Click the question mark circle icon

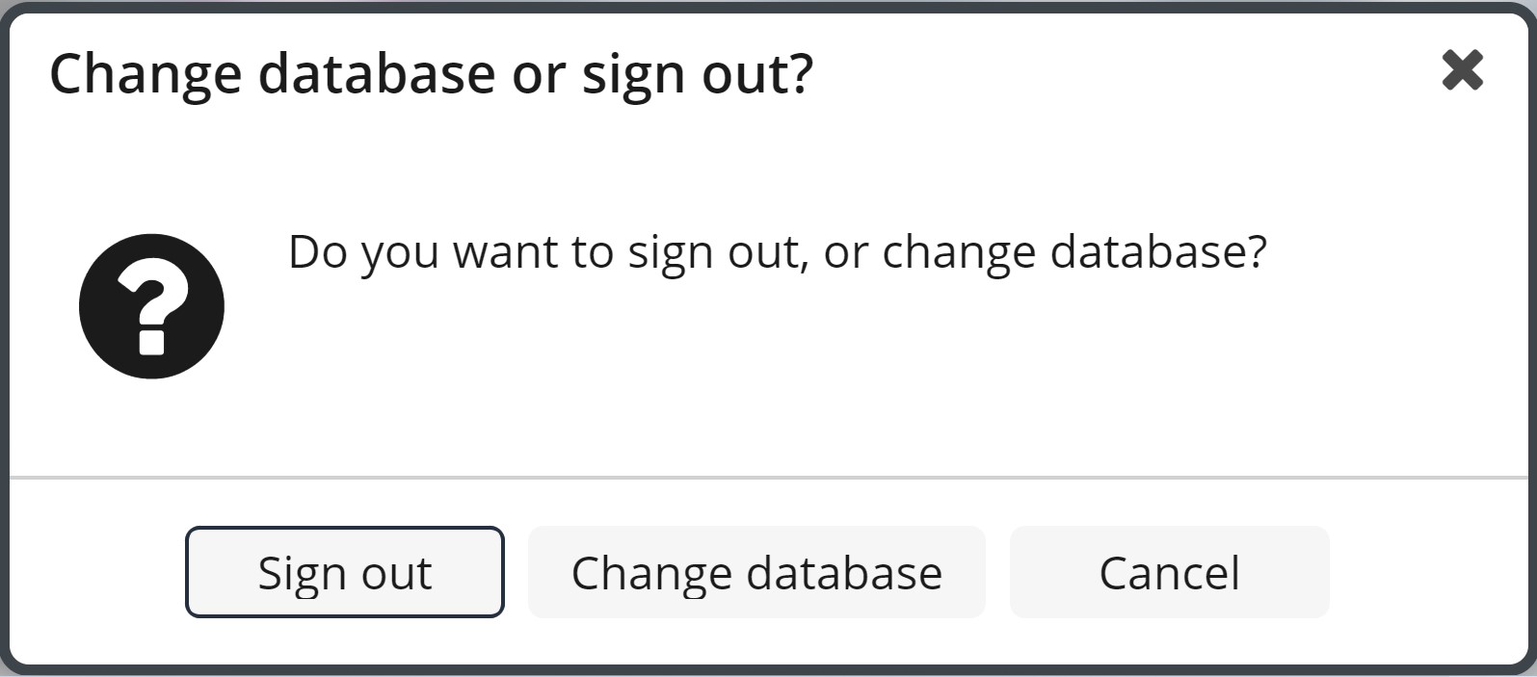tap(151, 306)
